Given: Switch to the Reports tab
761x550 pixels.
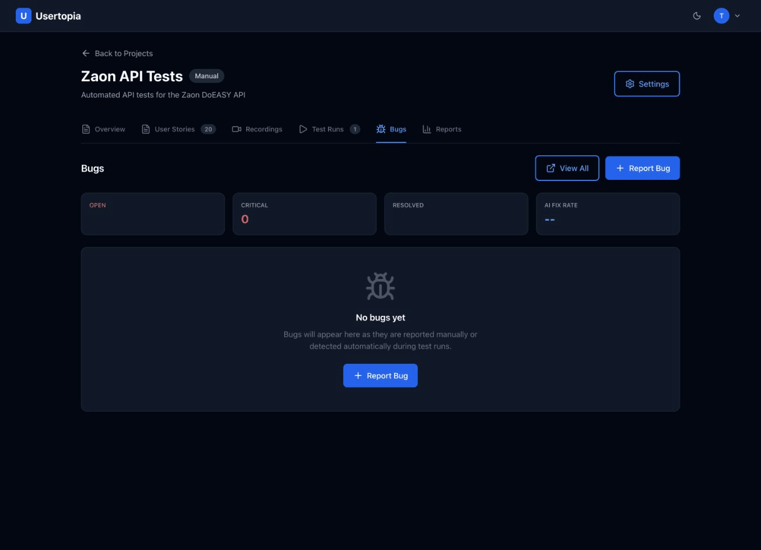Looking at the screenshot, I should [x=442, y=129].
